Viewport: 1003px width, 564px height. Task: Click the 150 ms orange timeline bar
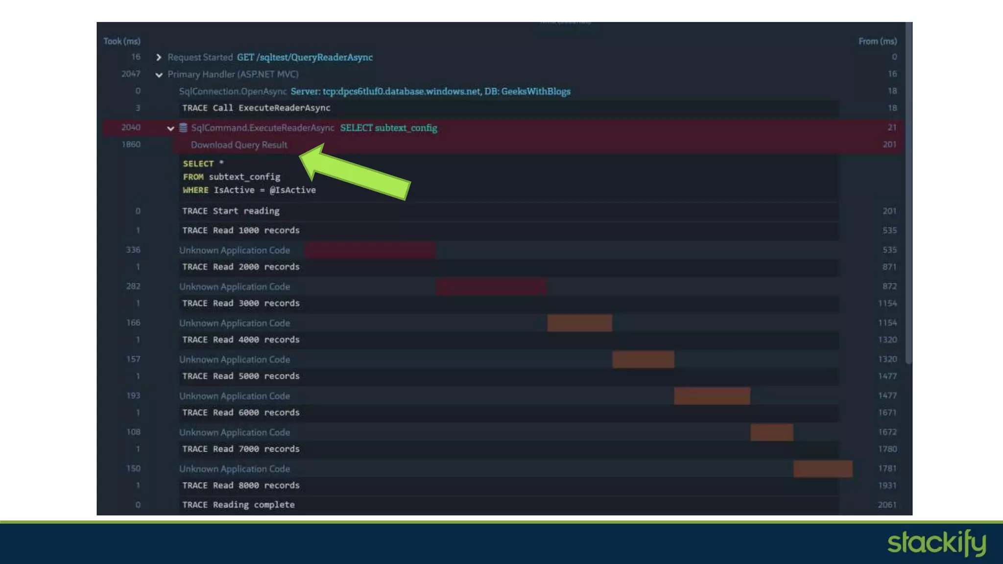point(823,469)
